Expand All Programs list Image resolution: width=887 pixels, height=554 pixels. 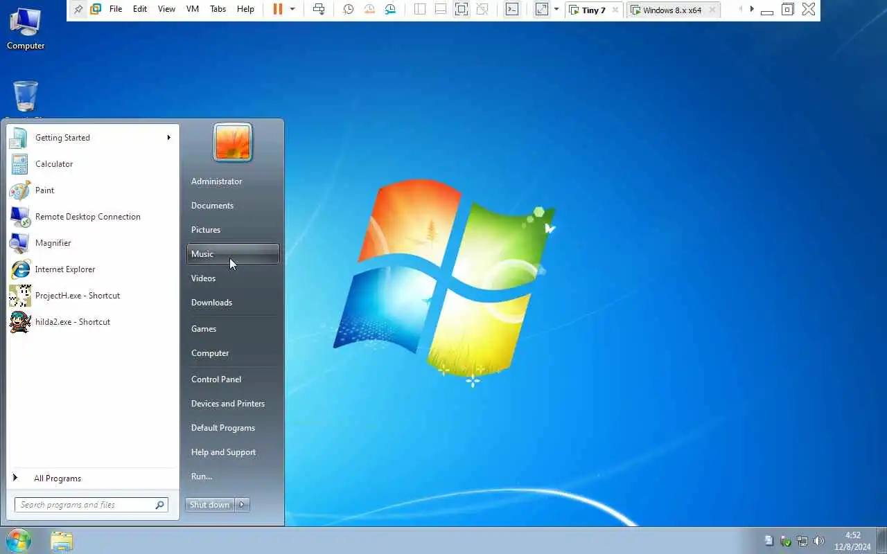coord(93,479)
